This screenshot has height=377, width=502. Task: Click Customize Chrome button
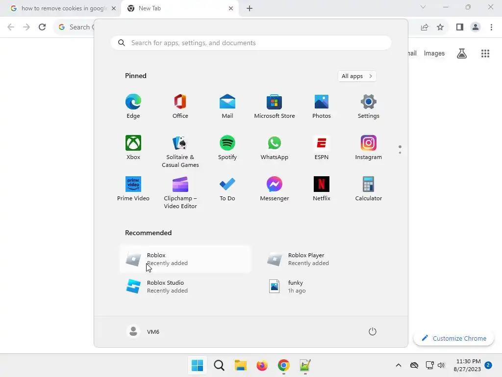click(453, 338)
